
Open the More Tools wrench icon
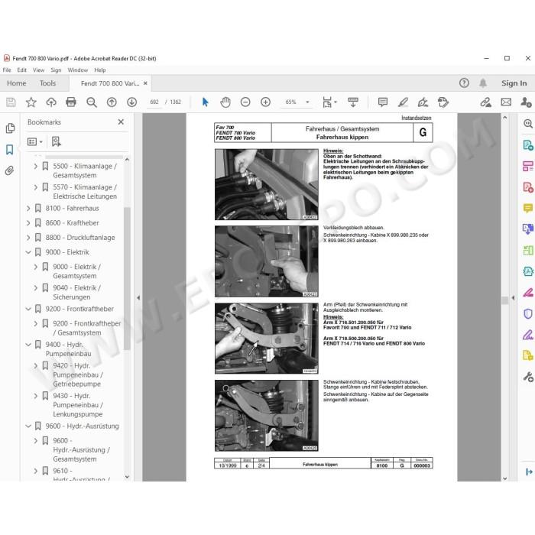528,377
